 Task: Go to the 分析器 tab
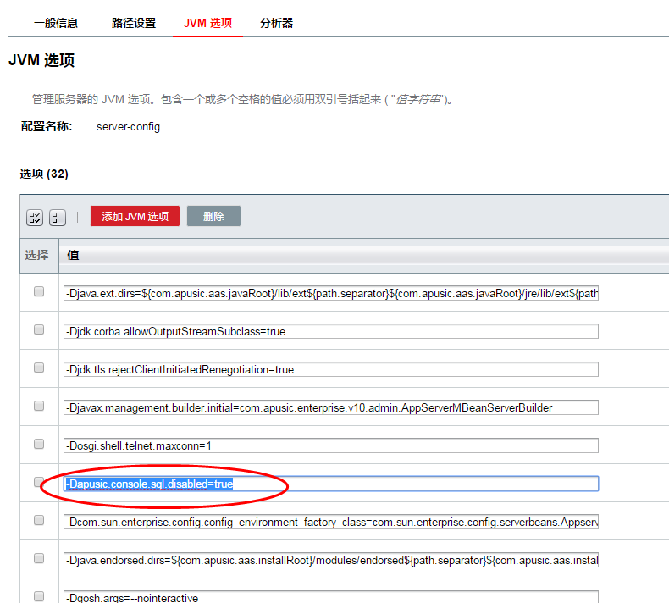click(277, 23)
